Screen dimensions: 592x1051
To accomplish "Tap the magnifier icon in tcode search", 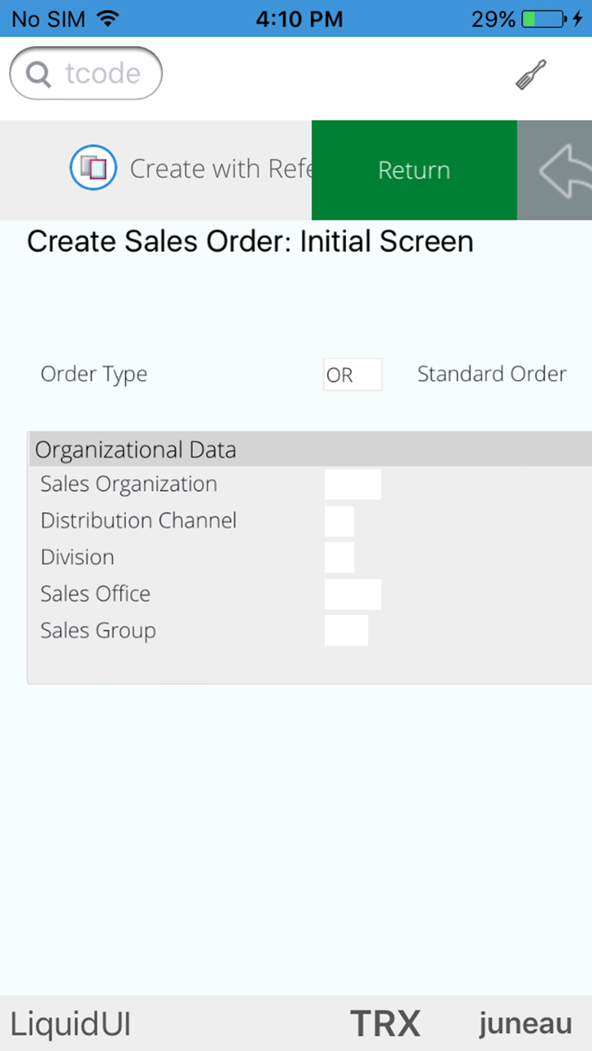I will pos(39,75).
